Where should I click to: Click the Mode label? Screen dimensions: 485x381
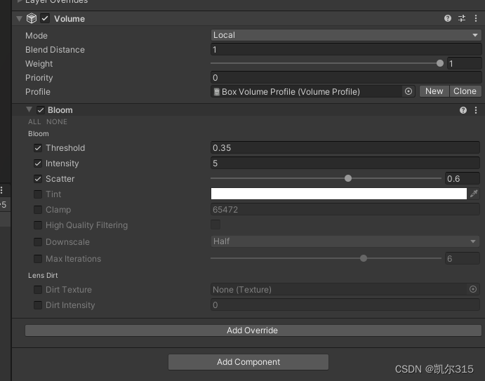click(x=36, y=36)
